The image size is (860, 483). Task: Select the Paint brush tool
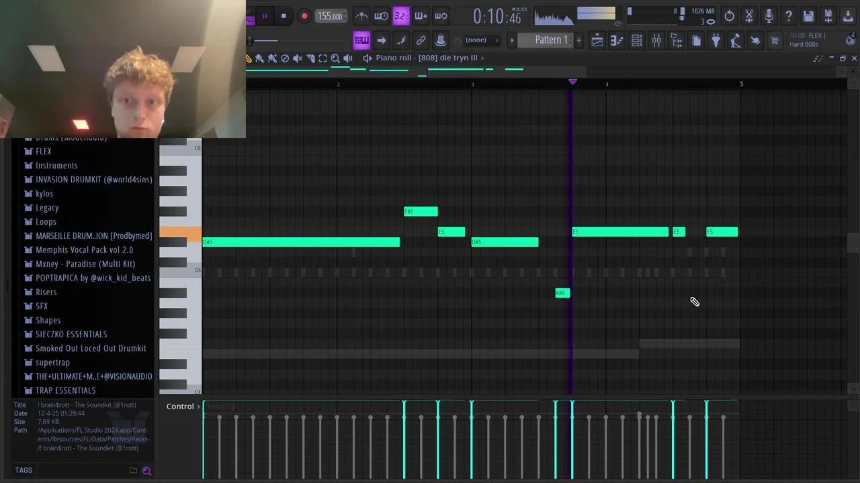(260, 58)
